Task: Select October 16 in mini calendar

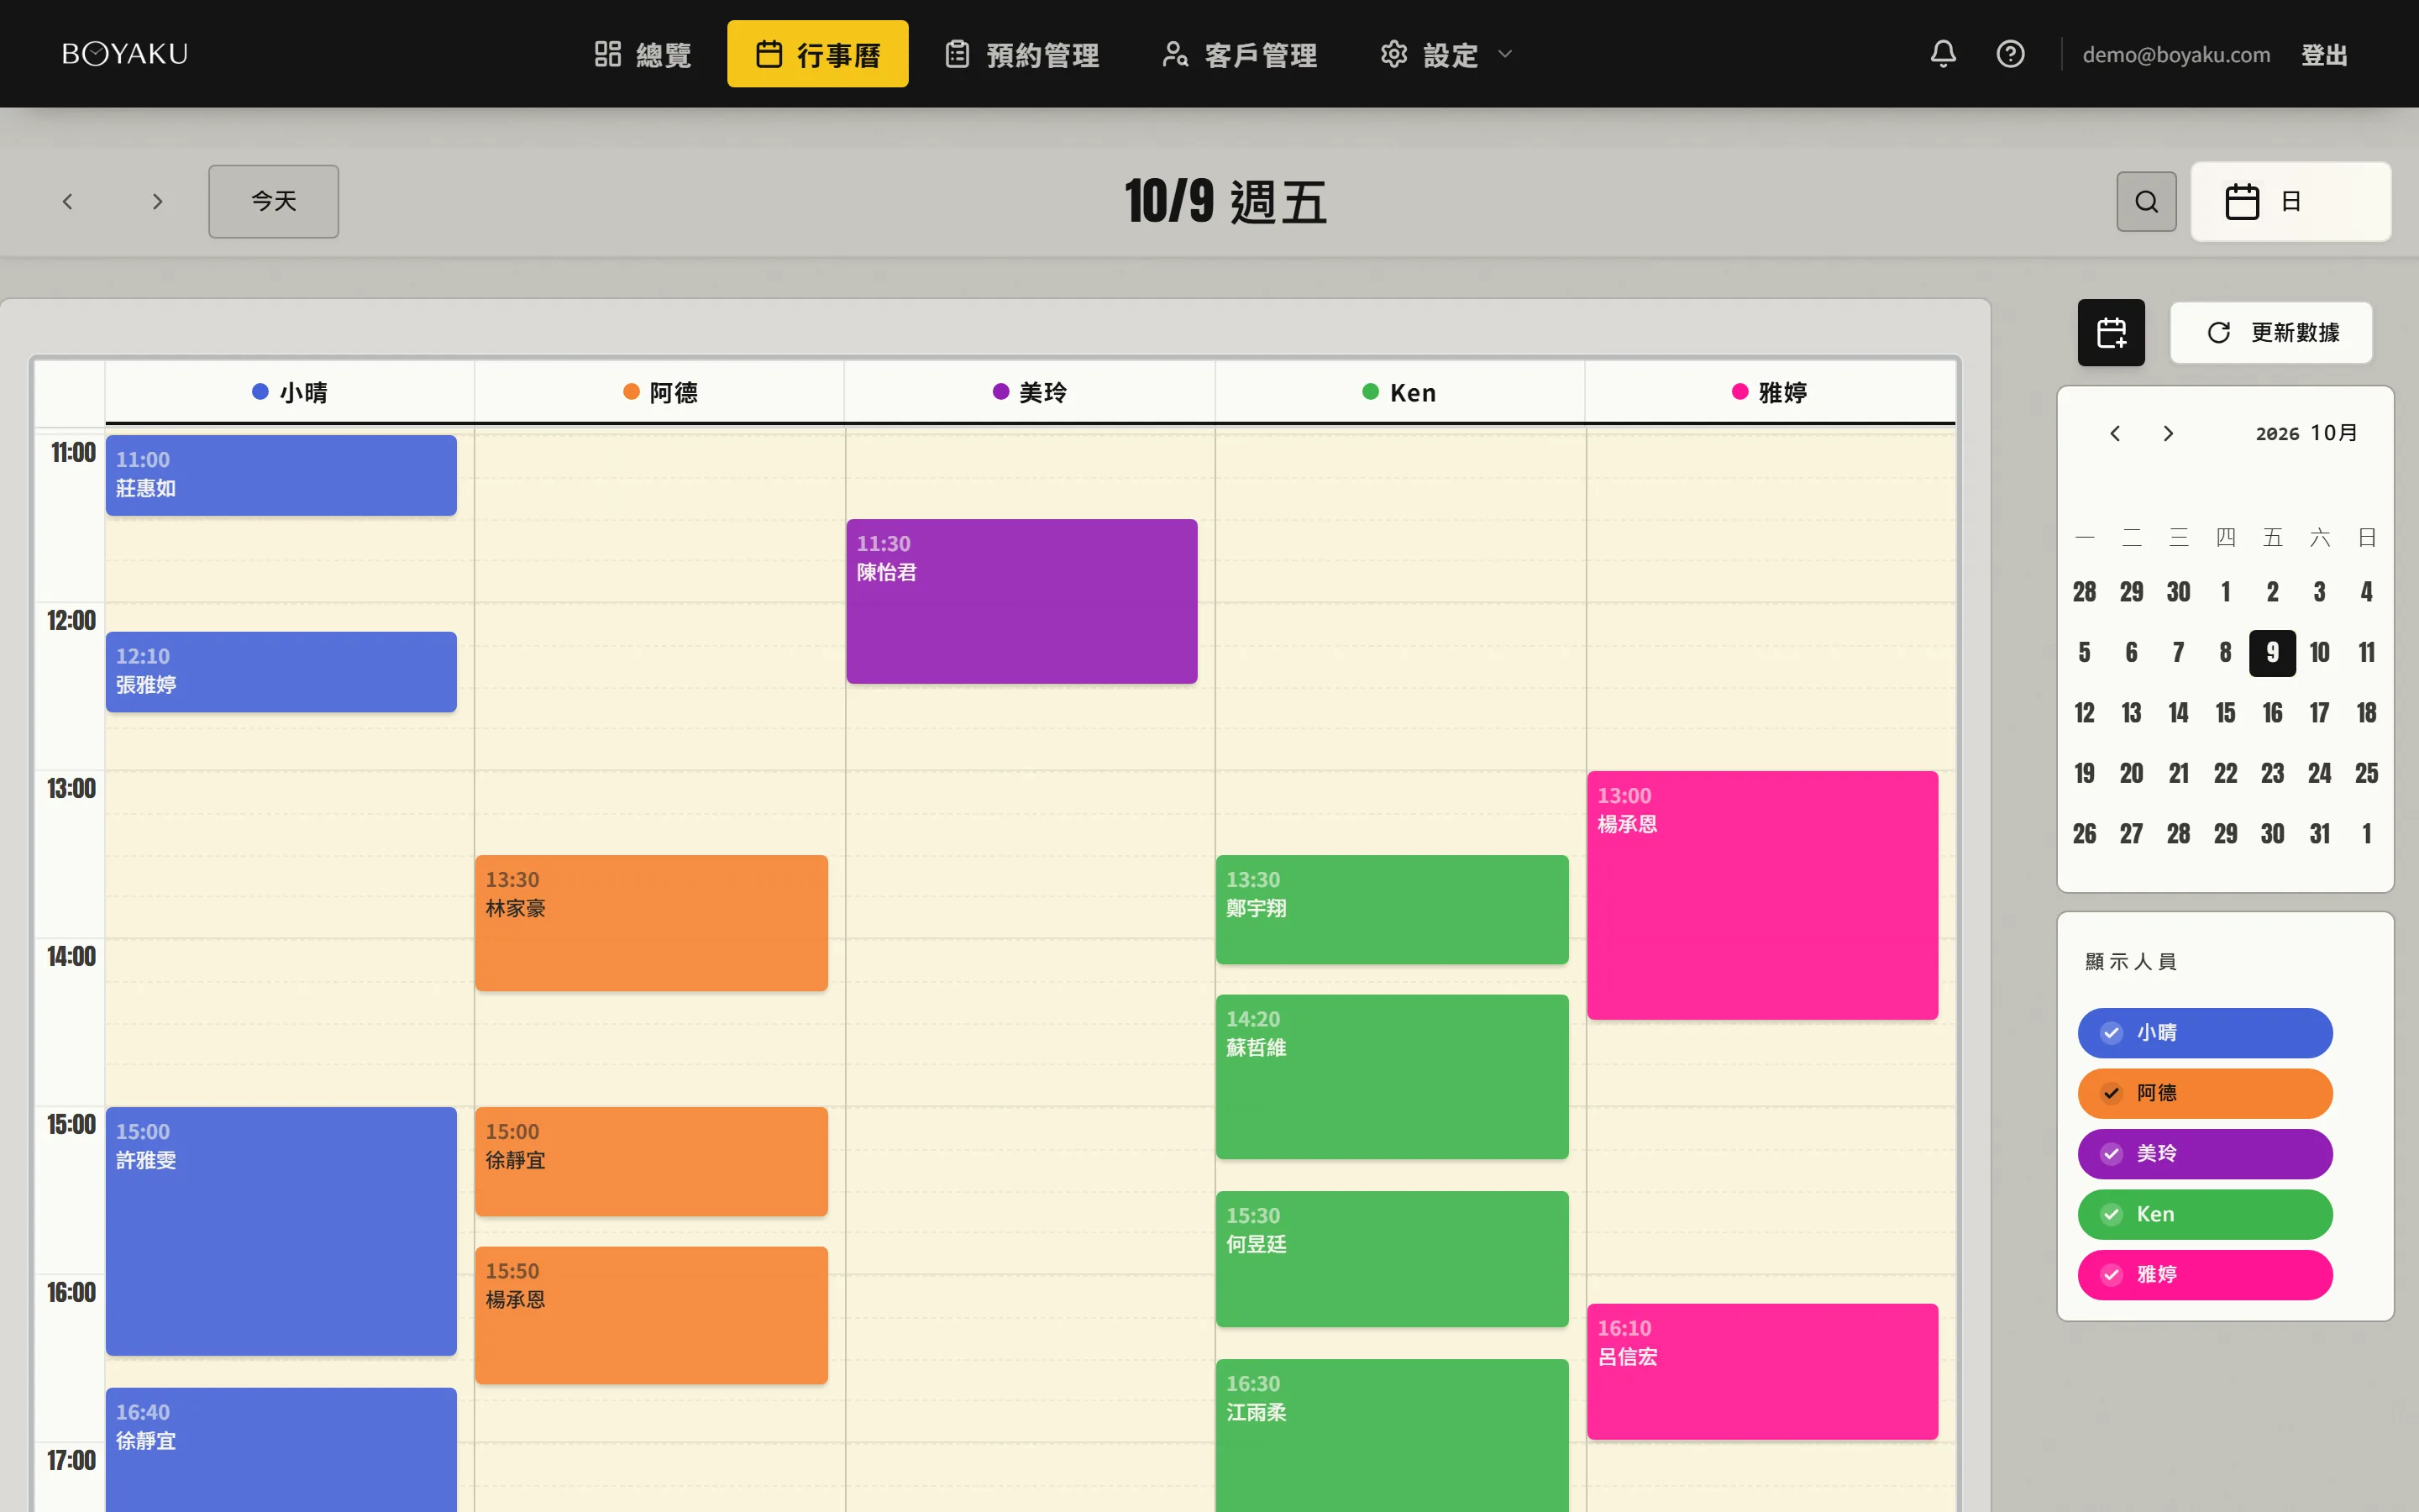Action: 2272,713
